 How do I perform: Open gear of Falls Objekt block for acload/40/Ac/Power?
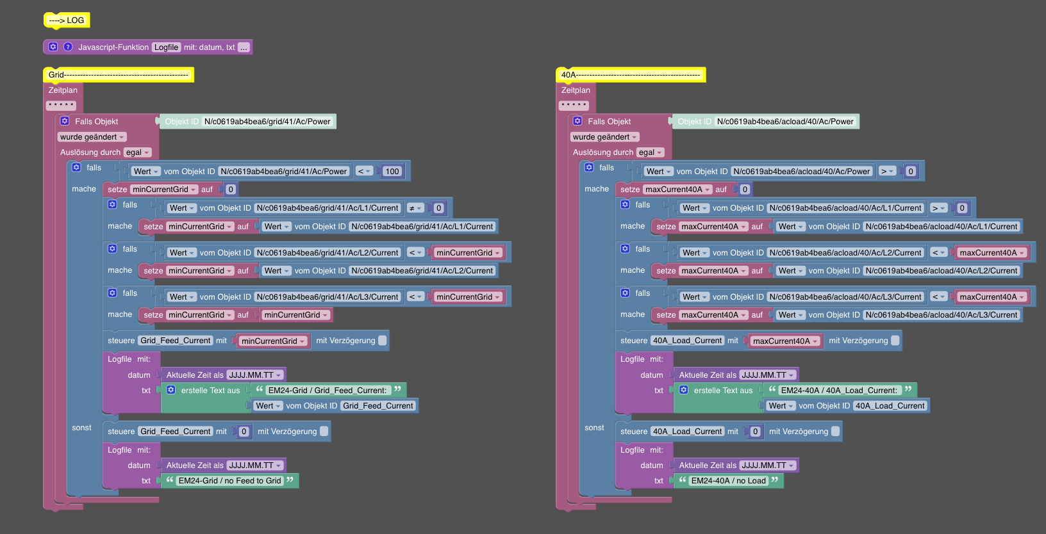point(577,121)
